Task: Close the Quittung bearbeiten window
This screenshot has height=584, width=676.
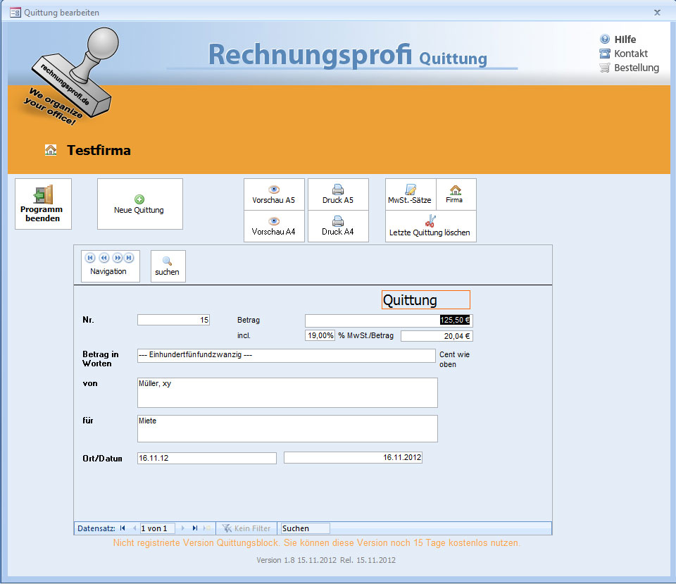Action: pyautogui.click(x=657, y=13)
